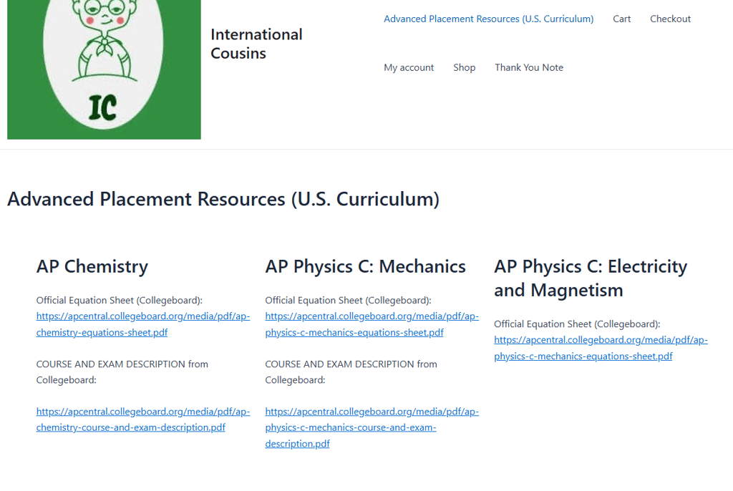Open the Checkout menu link

[670, 19]
